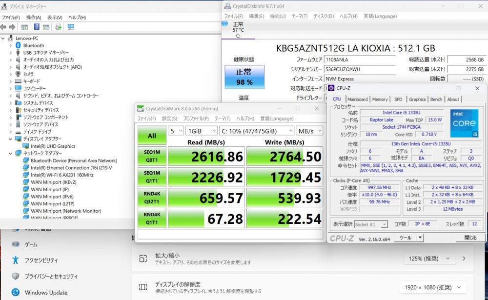
Task: Open the MB/s unit dropdown
Action: [310, 131]
